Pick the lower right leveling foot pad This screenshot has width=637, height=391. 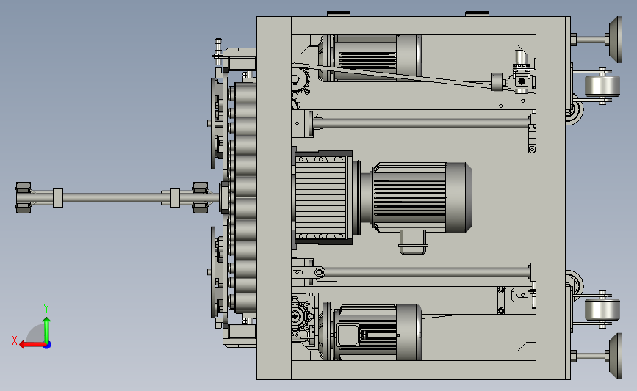point(616,356)
